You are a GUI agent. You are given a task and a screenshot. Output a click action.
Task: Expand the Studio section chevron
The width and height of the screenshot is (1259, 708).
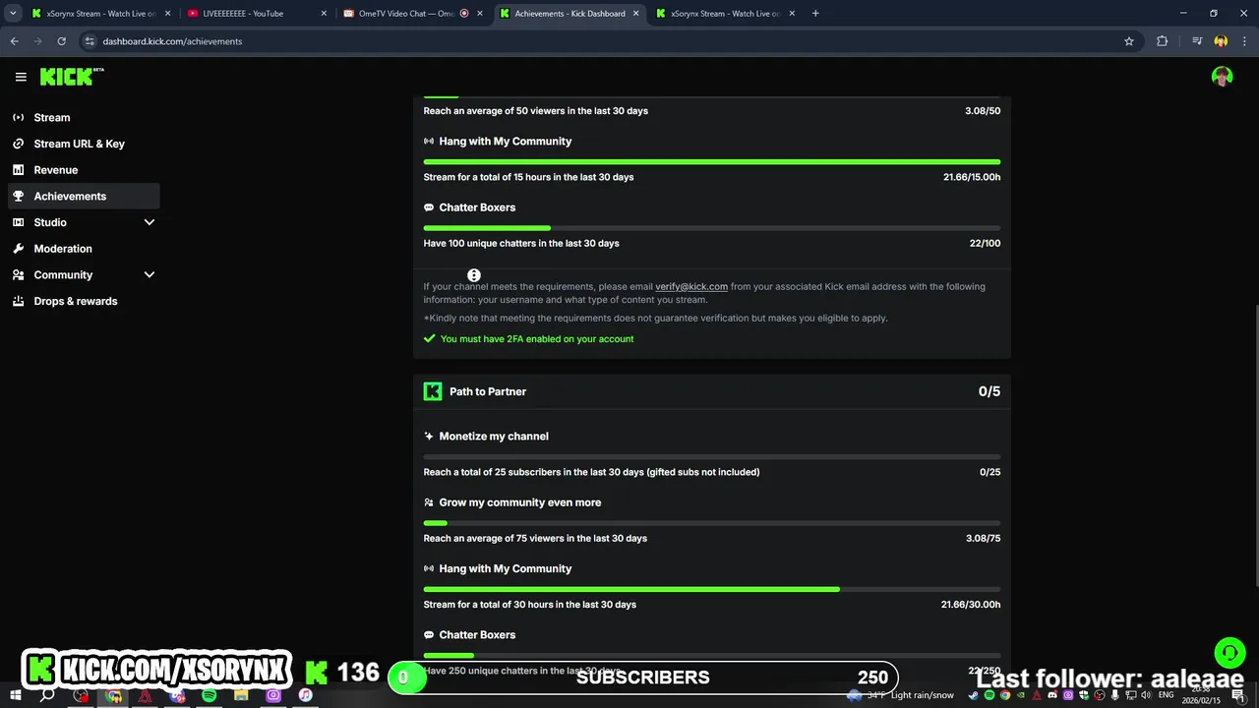(x=150, y=222)
